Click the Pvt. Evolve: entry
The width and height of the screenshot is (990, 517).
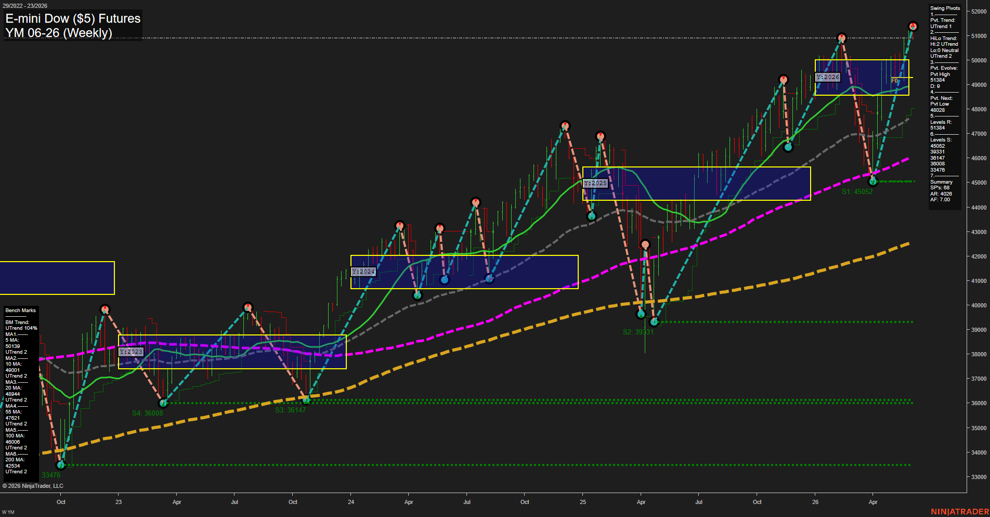click(x=944, y=68)
